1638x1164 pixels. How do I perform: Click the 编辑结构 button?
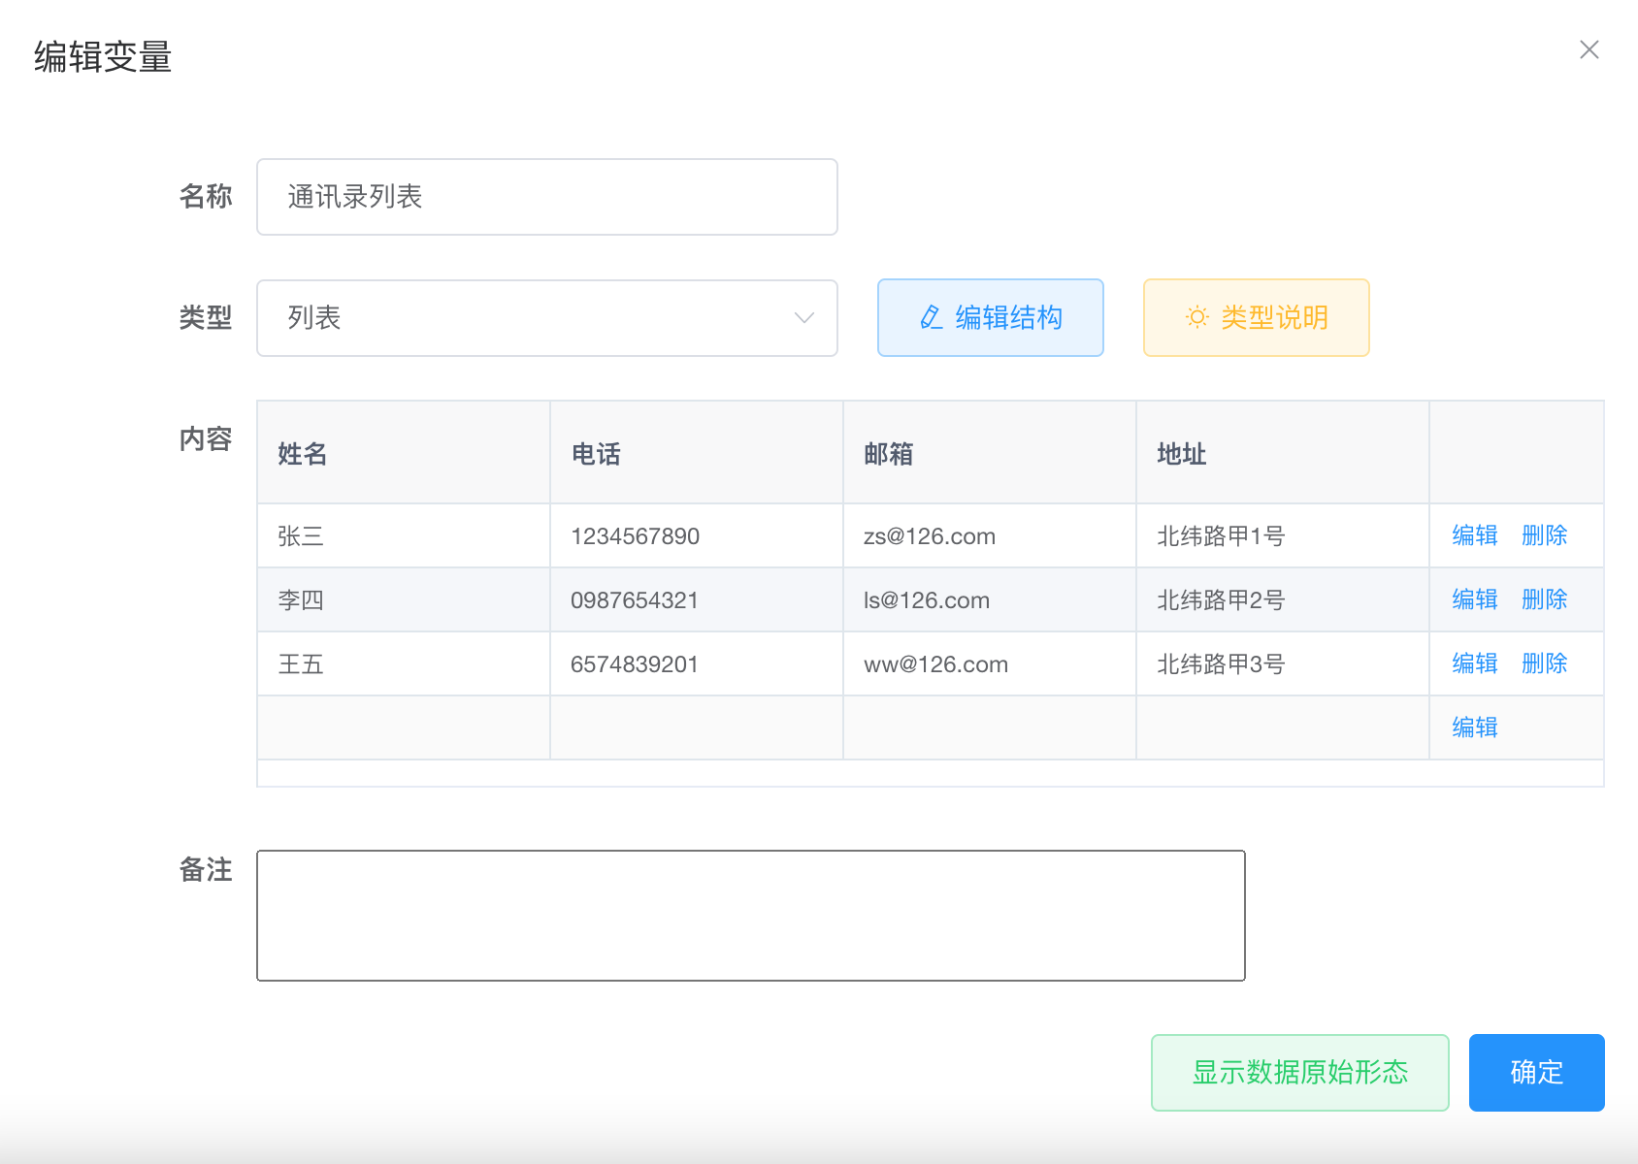[x=991, y=318]
